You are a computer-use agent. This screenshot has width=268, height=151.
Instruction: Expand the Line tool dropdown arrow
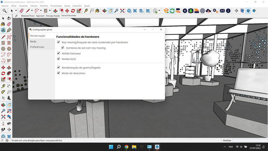click(32, 10)
